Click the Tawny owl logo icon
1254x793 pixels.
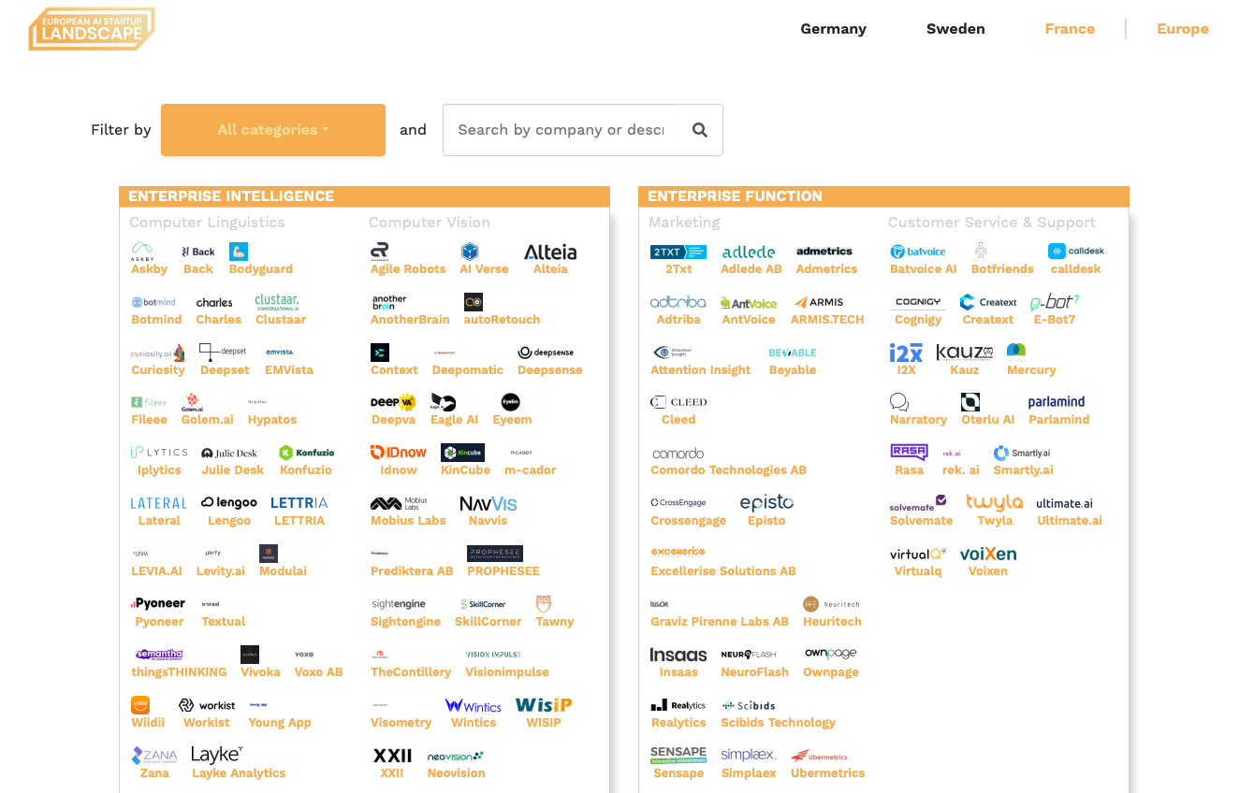(544, 604)
